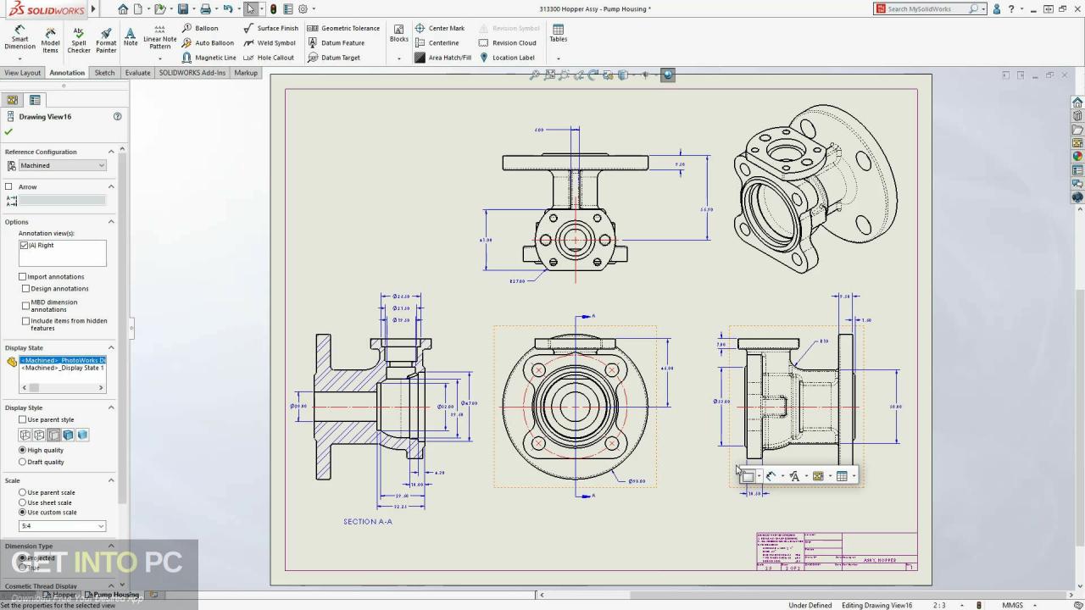
Task: Insert a Revision Cloud
Action: [507, 42]
